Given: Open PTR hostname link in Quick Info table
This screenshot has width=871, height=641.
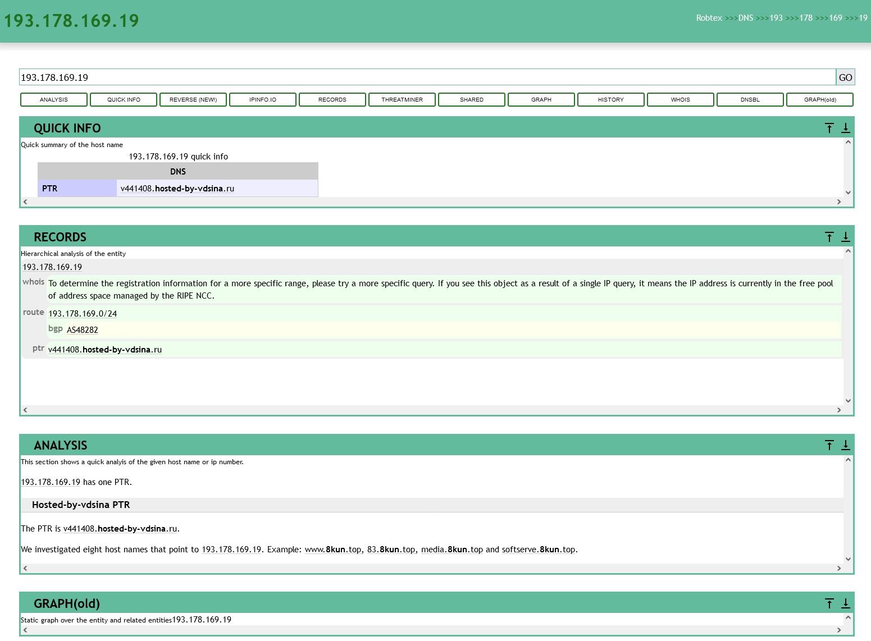Looking at the screenshot, I should click(x=177, y=189).
